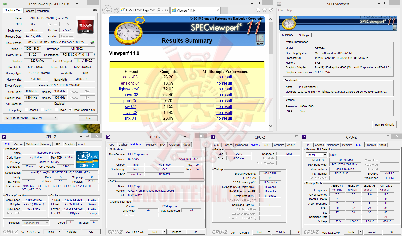
Task: Click the BIOS save chip icon in GPU-Z
Action: pos(92,42)
